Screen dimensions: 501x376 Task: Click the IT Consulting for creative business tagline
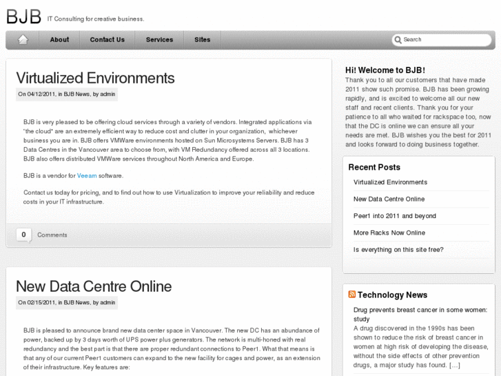pyautogui.click(x=96, y=19)
